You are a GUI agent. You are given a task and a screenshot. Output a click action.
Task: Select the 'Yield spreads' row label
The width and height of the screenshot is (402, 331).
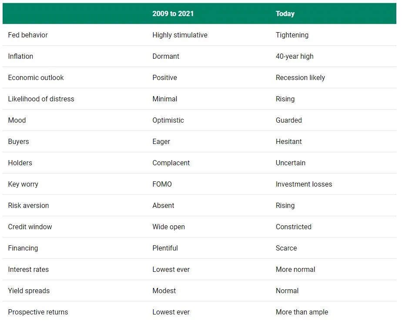tap(29, 291)
